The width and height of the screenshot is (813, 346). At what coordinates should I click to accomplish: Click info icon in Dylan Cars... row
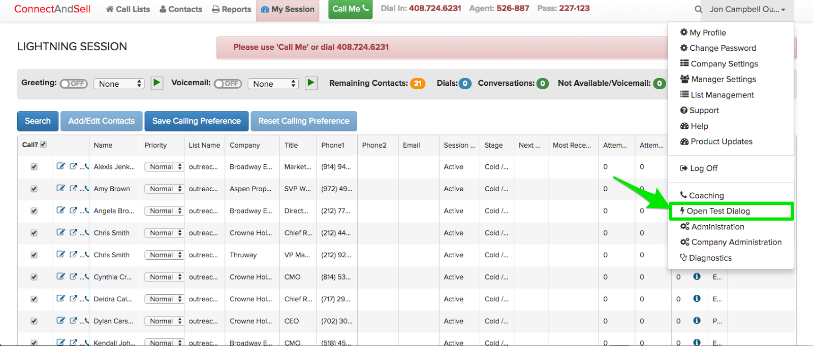coord(697,321)
